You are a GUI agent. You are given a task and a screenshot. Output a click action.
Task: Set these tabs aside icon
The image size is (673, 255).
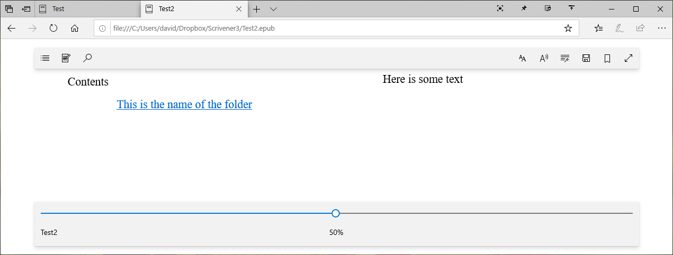click(x=26, y=9)
